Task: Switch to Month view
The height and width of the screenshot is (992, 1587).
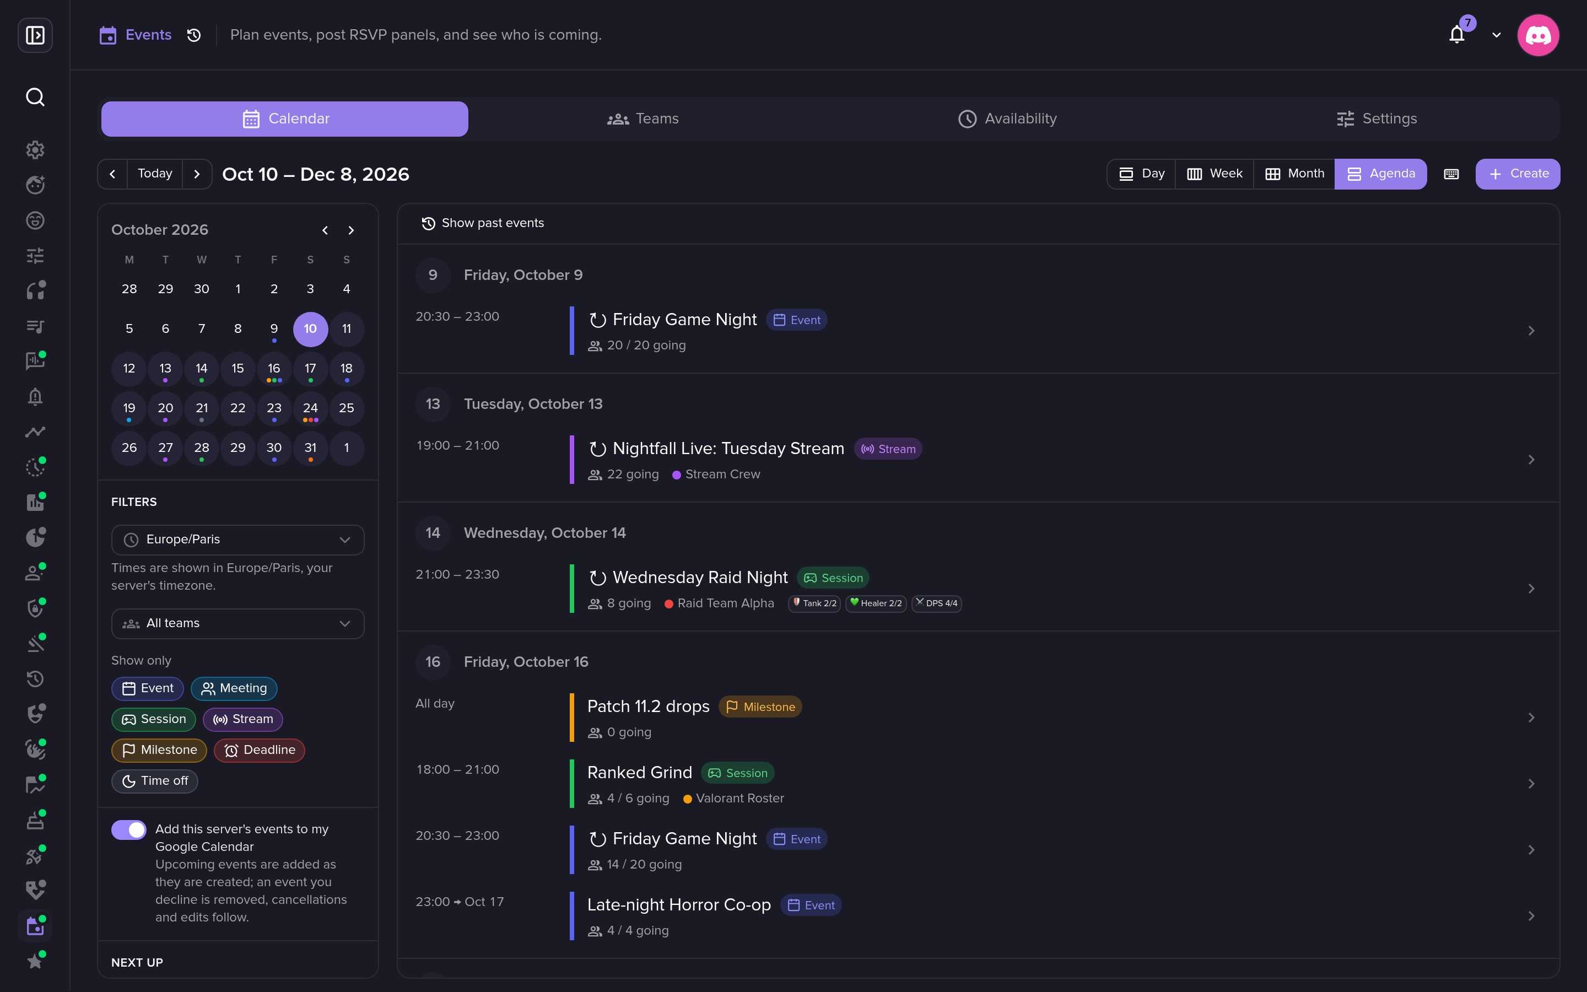Action: (1294, 174)
